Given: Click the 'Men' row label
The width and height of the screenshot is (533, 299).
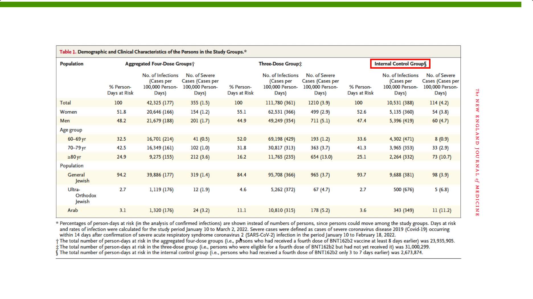Looking at the screenshot, I should (65, 121).
